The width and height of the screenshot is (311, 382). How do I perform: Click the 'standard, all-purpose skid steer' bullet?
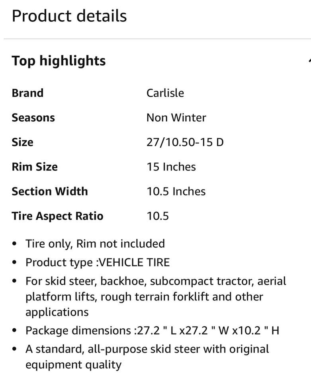pos(147,357)
